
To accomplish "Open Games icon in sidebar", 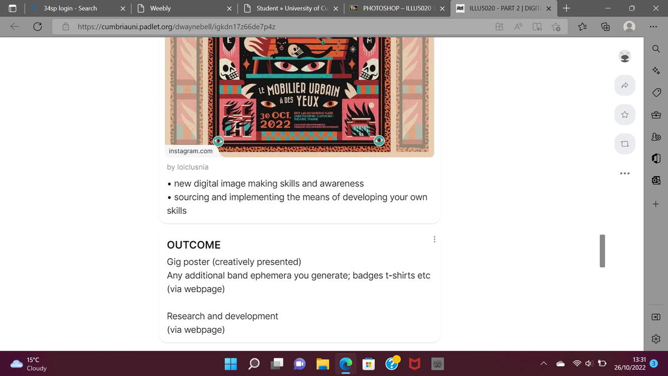I will tap(656, 137).
